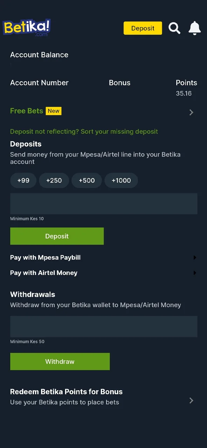Screen dimensions: 207x448
Task: Click the Betika logo
Action: click(x=26, y=28)
